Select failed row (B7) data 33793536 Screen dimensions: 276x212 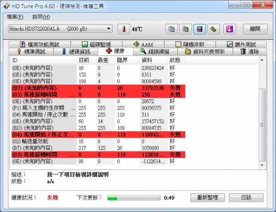click(x=98, y=88)
